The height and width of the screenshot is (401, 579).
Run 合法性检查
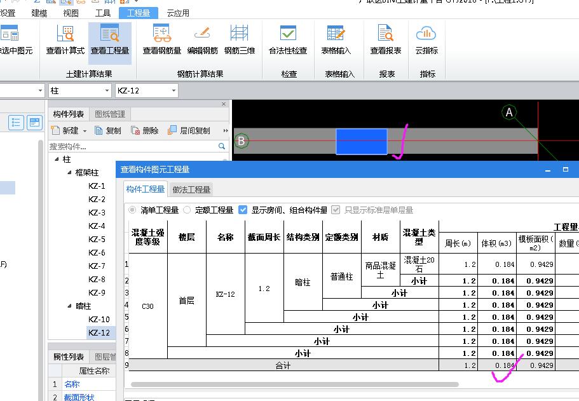pos(288,39)
